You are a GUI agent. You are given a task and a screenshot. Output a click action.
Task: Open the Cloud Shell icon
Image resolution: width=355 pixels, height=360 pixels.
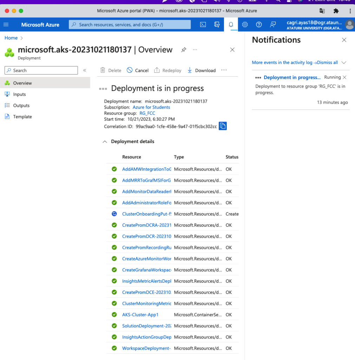203,25
